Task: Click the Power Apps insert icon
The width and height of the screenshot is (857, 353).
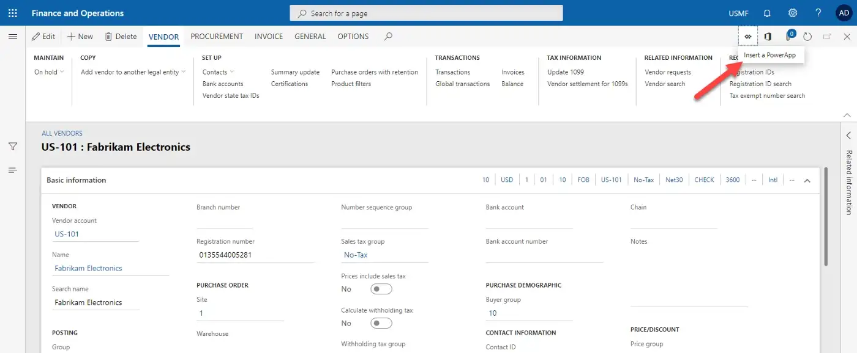Action: (x=747, y=37)
